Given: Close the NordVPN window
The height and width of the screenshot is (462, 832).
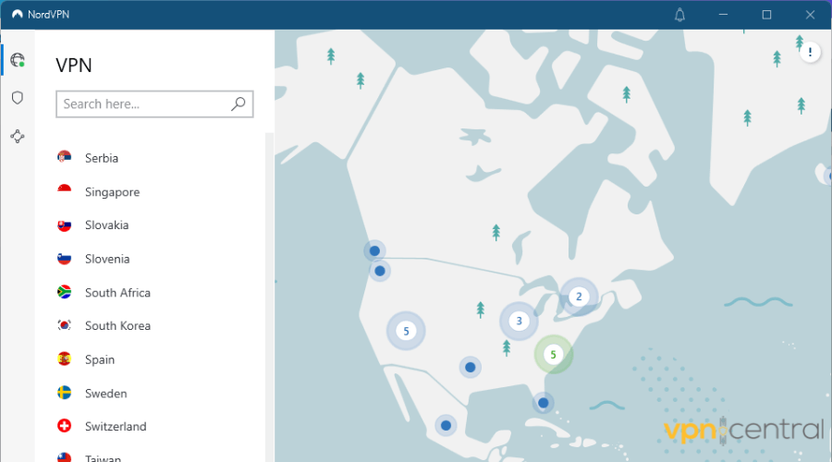Looking at the screenshot, I should [810, 15].
